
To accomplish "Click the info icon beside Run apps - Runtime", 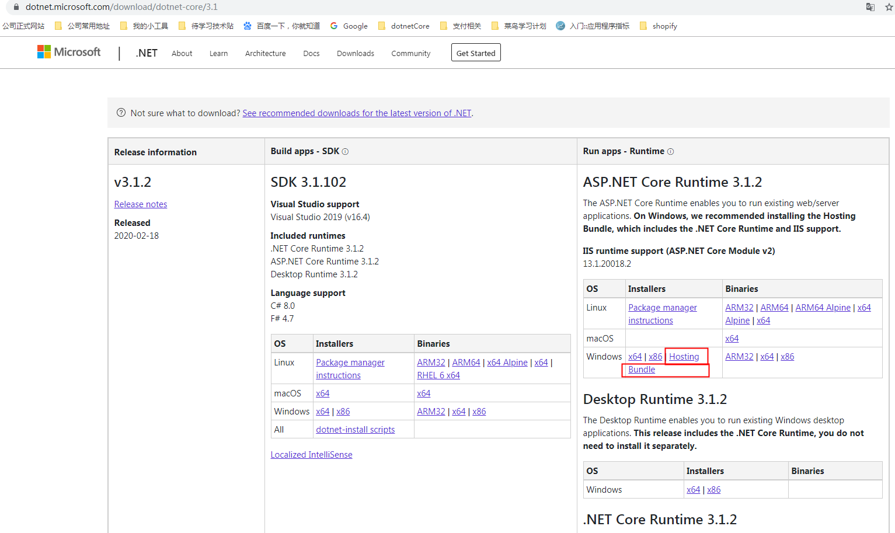I will [670, 152].
